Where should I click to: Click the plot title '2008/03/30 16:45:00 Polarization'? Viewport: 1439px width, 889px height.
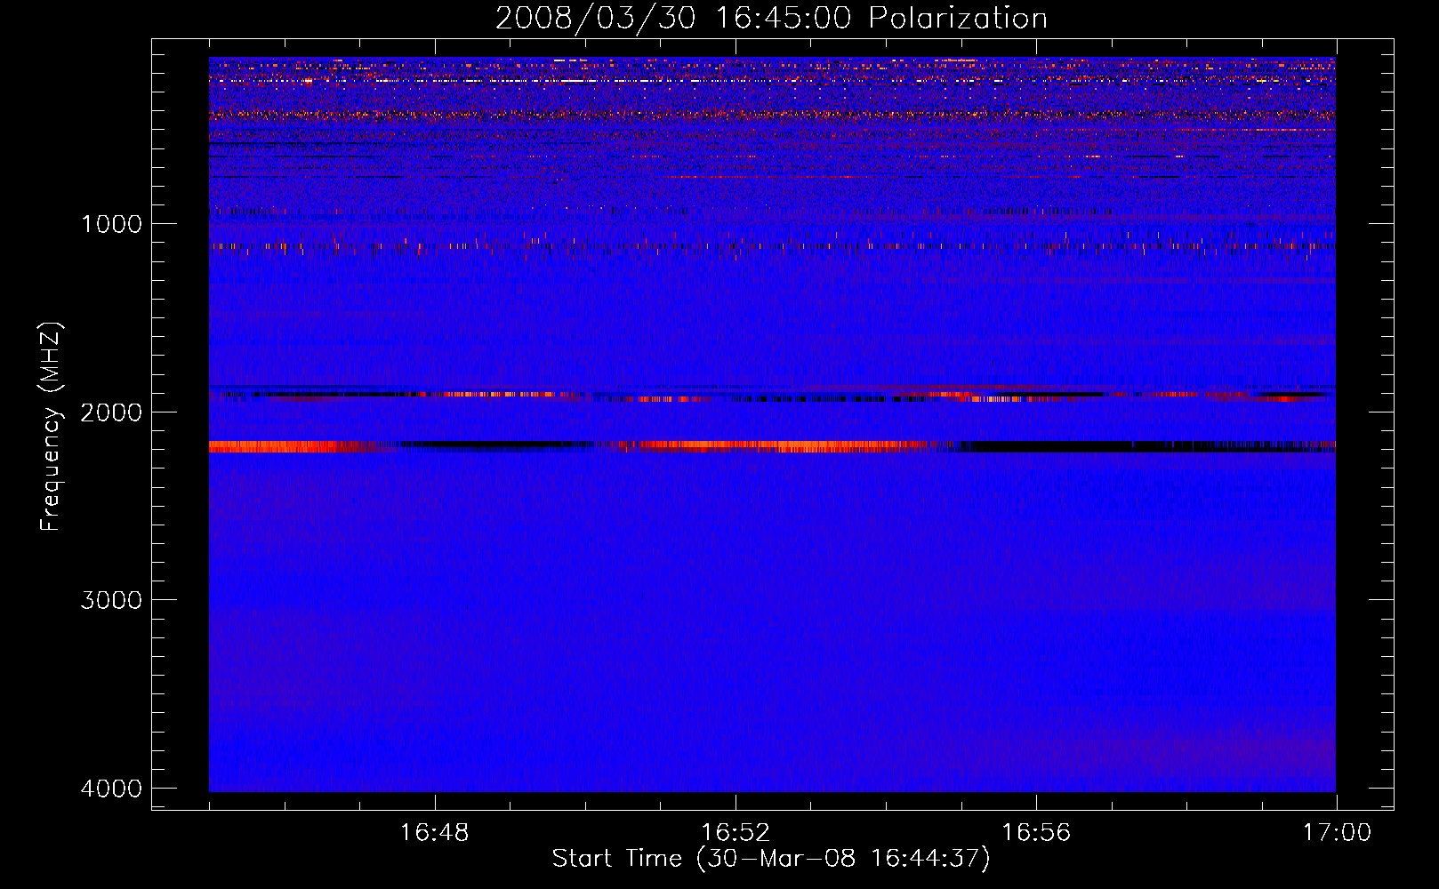(771, 18)
